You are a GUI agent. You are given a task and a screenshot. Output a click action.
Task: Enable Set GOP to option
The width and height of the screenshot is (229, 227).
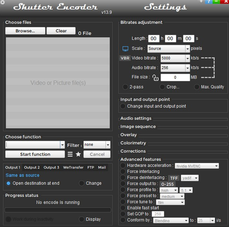coord(123,214)
